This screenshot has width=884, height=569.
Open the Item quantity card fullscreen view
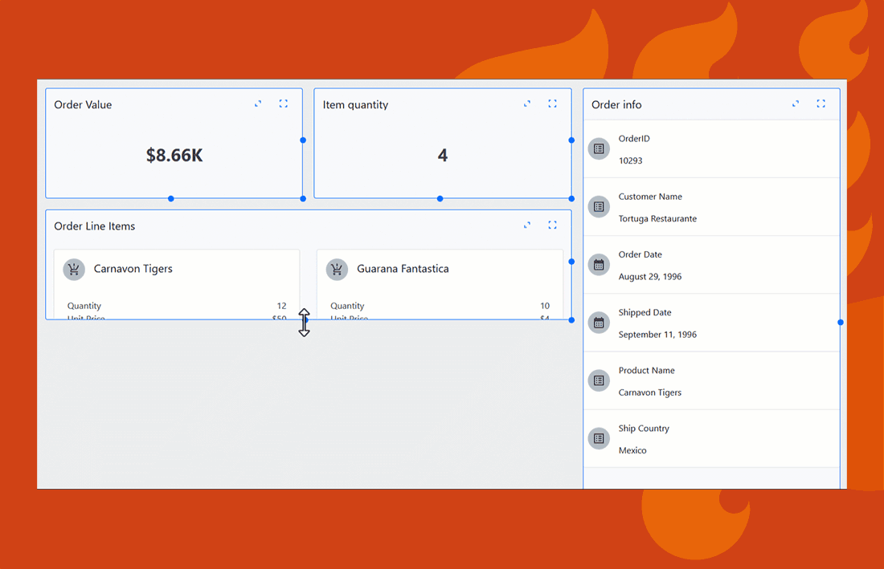[552, 104]
